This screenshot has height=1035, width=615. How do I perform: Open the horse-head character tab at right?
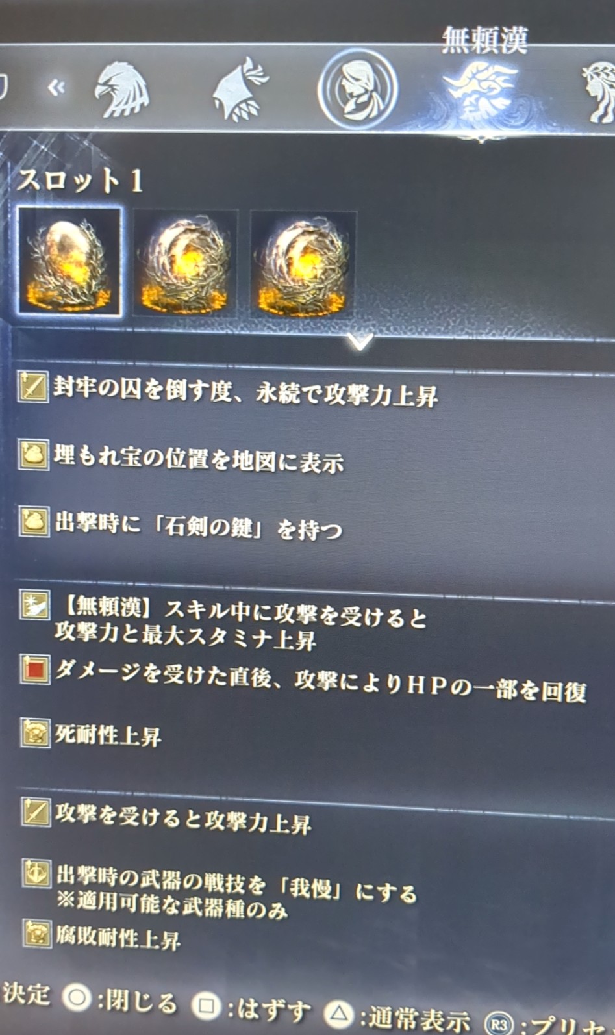(599, 91)
